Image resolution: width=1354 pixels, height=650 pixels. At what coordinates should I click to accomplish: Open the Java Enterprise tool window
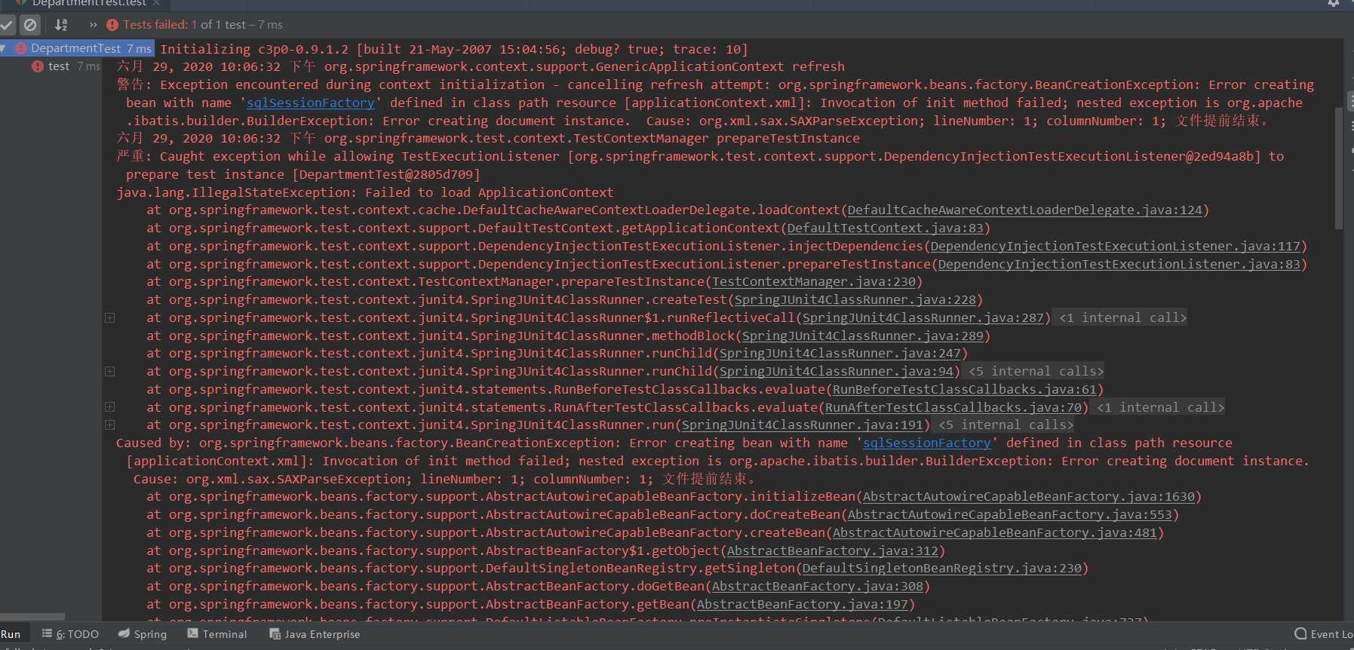click(x=315, y=634)
